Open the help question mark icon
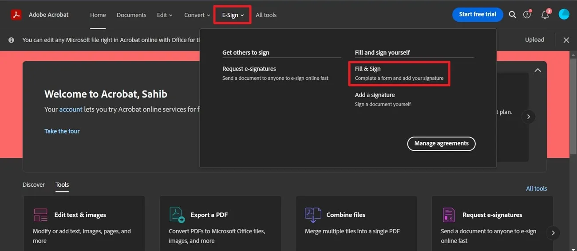 [527, 15]
